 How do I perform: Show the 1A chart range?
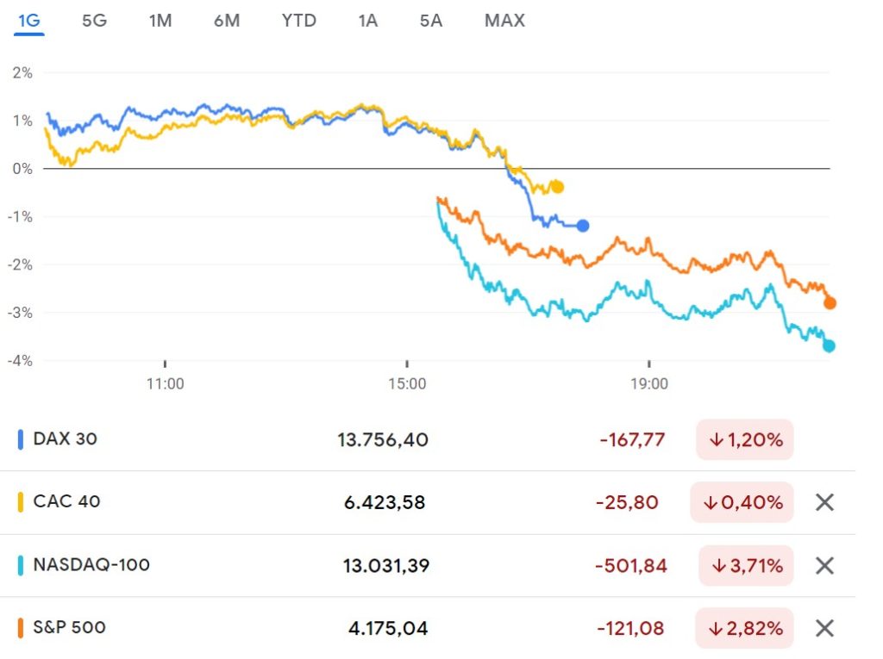tap(367, 21)
